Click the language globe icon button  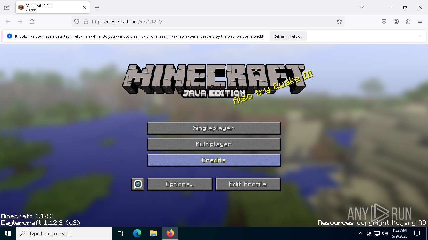tap(138, 184)
